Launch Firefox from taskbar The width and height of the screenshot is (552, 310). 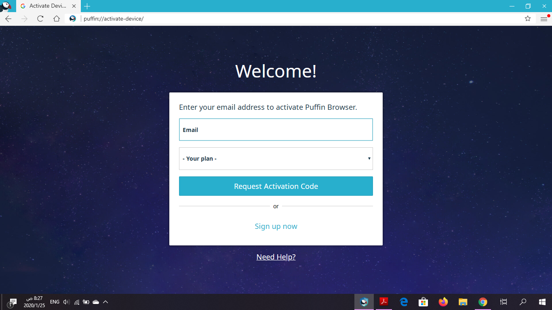point(443,302)
